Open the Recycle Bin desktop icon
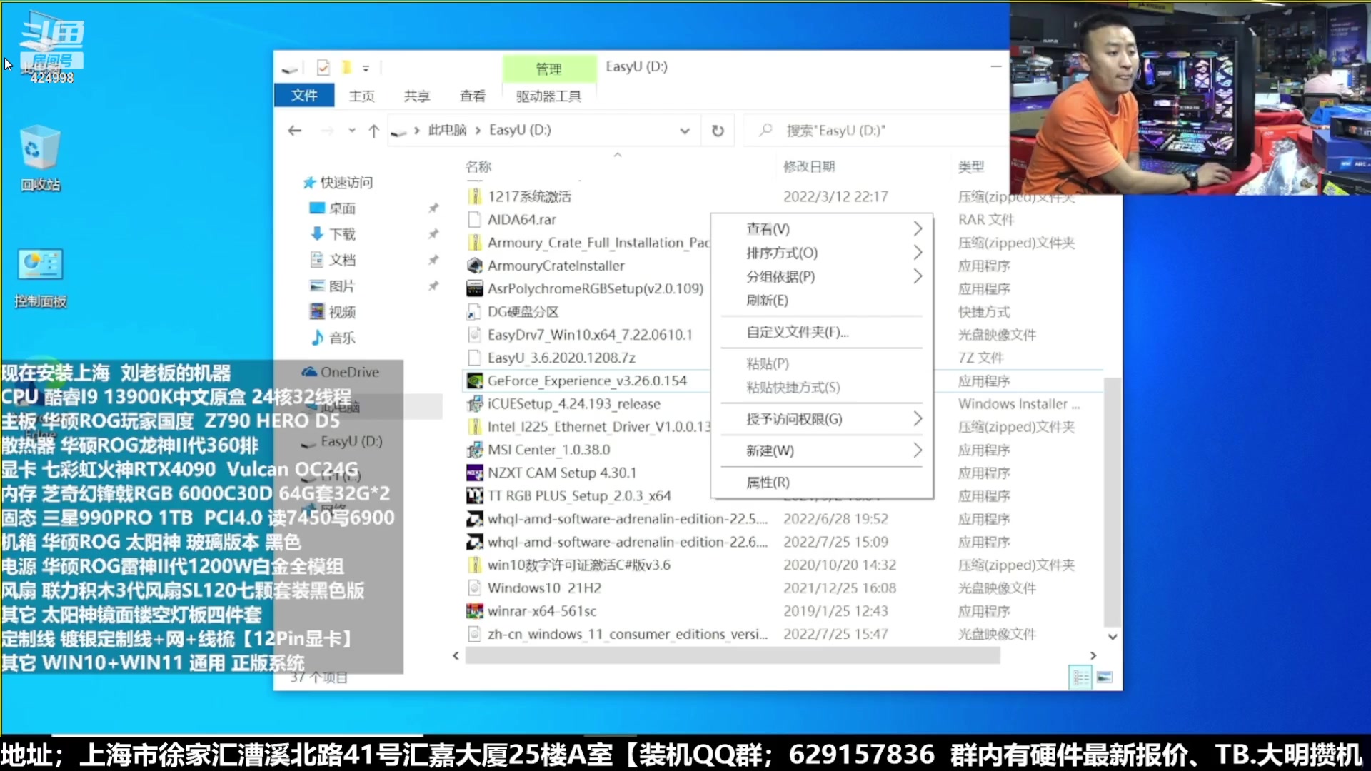 40,158
